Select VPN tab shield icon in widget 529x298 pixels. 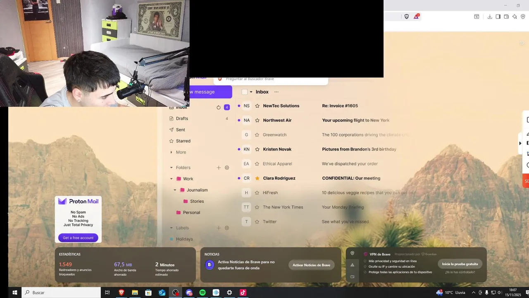click(x=352, y=253)
